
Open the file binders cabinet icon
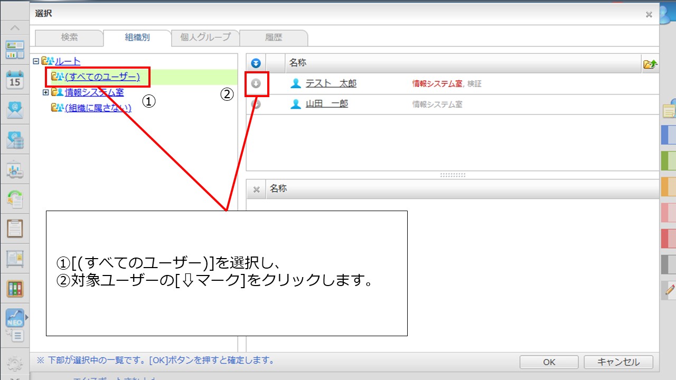15,289
